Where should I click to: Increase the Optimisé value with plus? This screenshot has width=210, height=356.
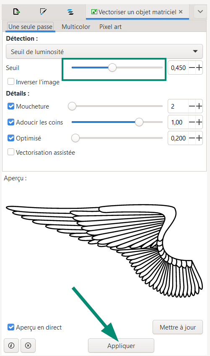[199, 138]
